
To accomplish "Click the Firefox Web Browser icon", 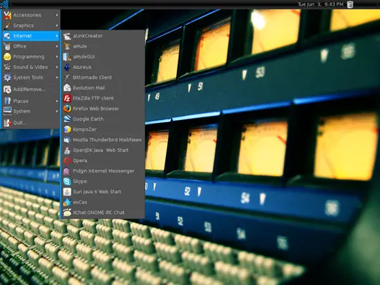I will coord(67,108).
